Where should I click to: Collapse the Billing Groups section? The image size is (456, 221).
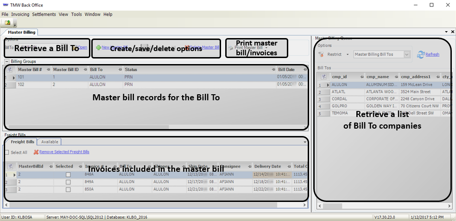6,61
